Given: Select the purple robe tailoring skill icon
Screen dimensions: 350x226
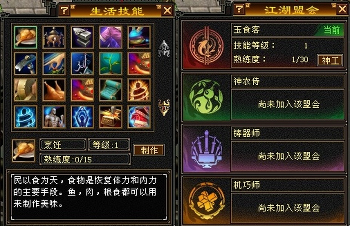Looking at the screenshot, I should click(x=111, y=37).
